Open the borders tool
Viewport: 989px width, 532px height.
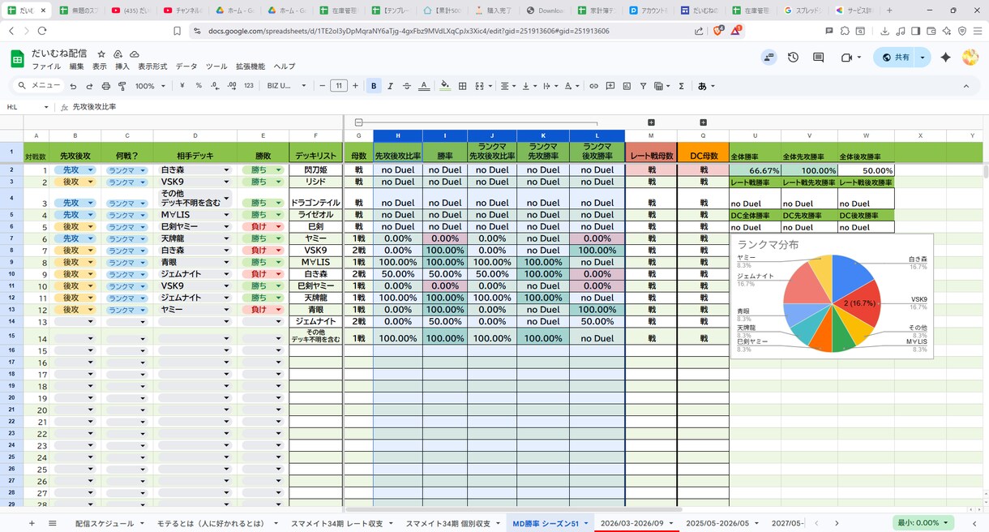click(462, 86)
